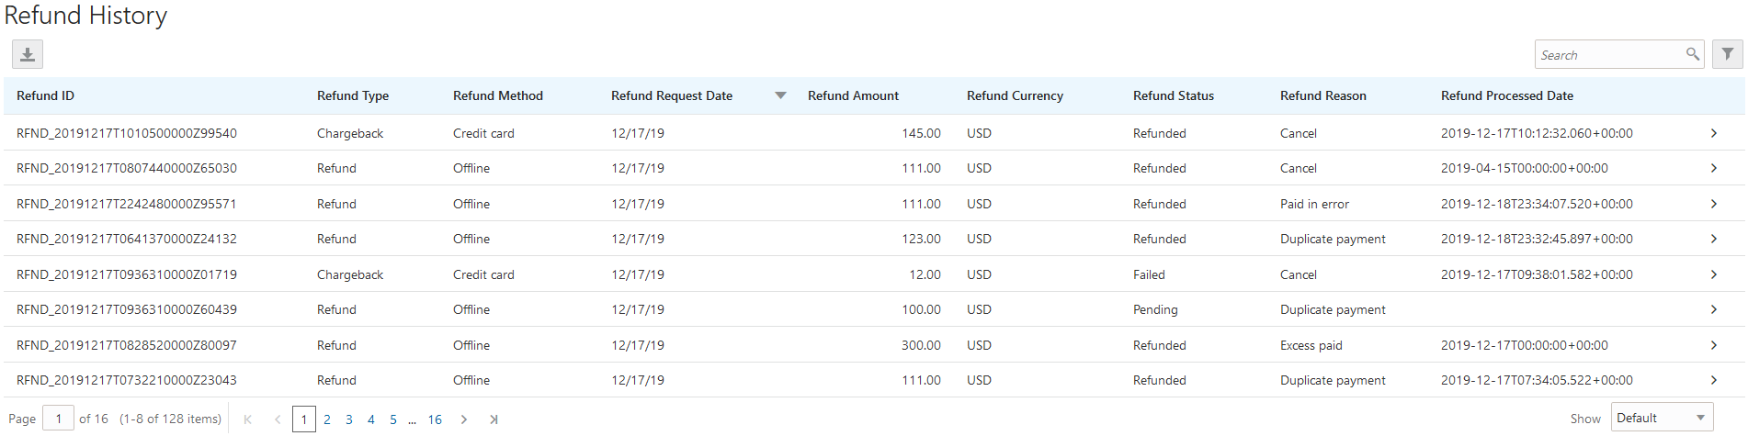Open details arrow for refund ending Z80097

click(x=1714, y=345)
